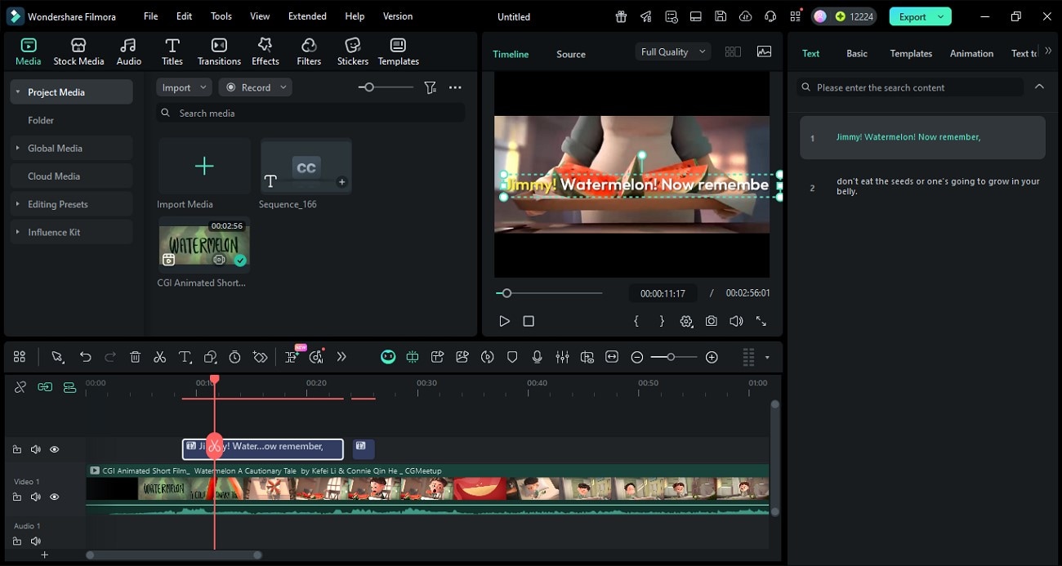Open the Stickers panel
This screenshot has height=566, width=1062.
click(353, 51)
